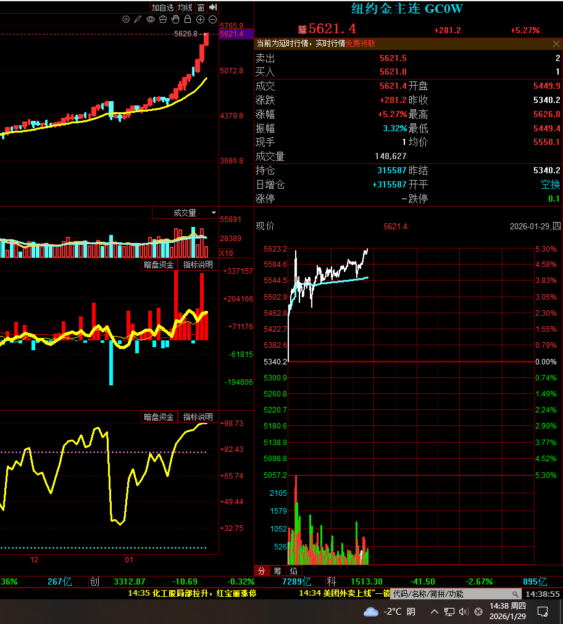This screenshot has height=624, width=563.
Task: Click the 2026-01-29,四 date label
Action: pos(535,226)
